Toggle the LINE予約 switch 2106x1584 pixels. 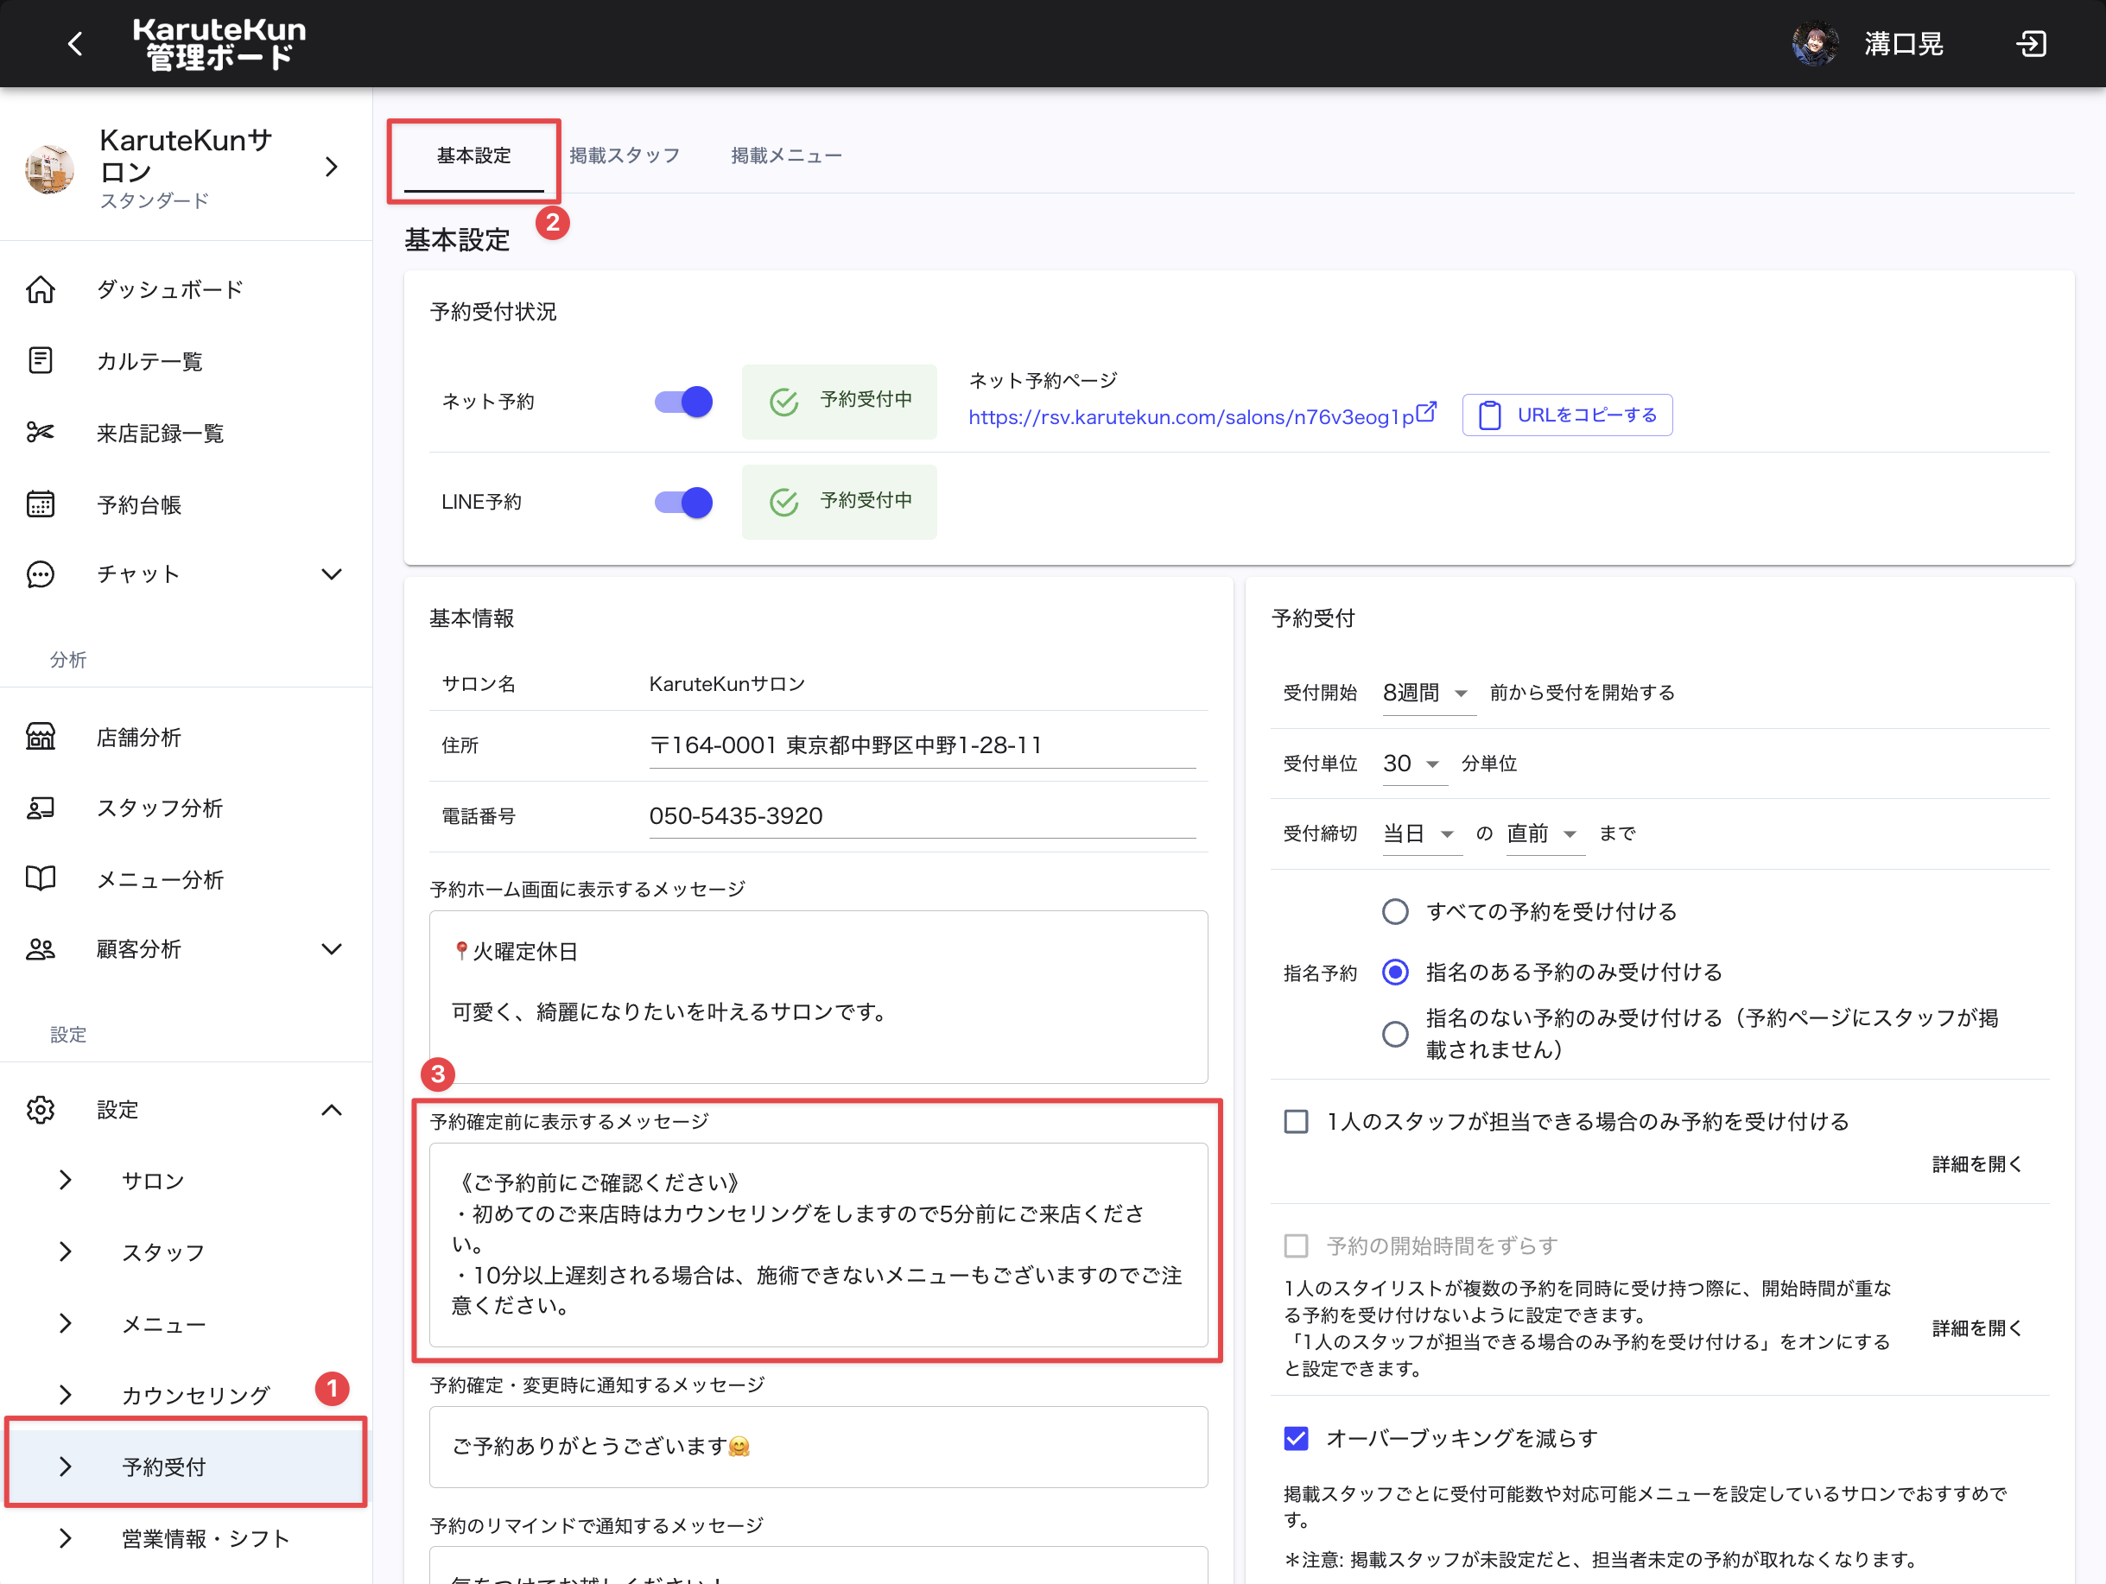tap(683, 502)
